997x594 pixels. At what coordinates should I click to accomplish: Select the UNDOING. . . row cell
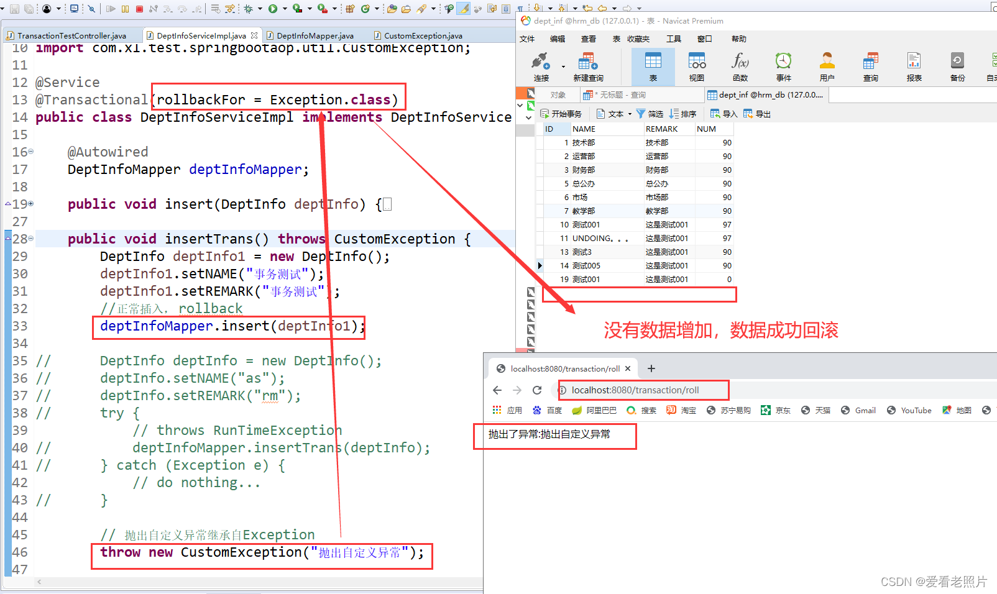[x=607, y=238]
